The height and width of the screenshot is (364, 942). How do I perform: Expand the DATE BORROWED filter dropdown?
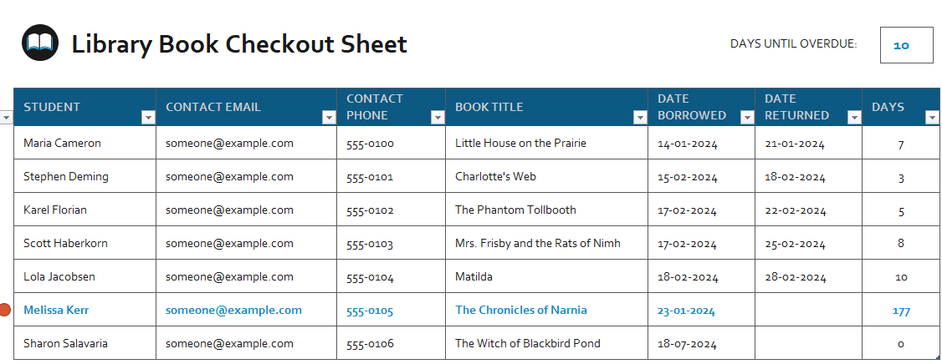tap(747, 118)
